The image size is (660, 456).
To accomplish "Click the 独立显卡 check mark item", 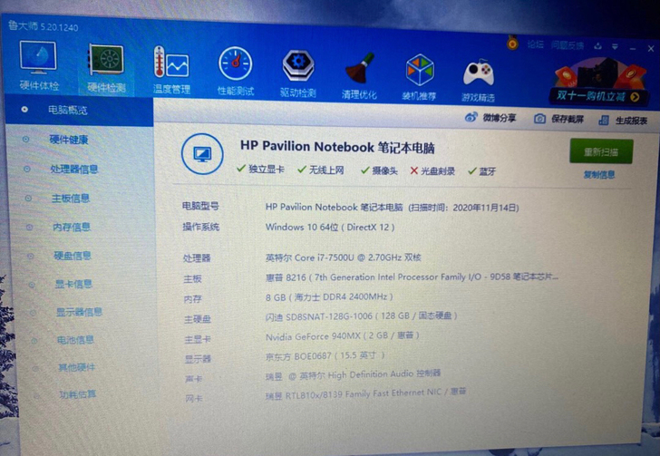I will (260, 169).
